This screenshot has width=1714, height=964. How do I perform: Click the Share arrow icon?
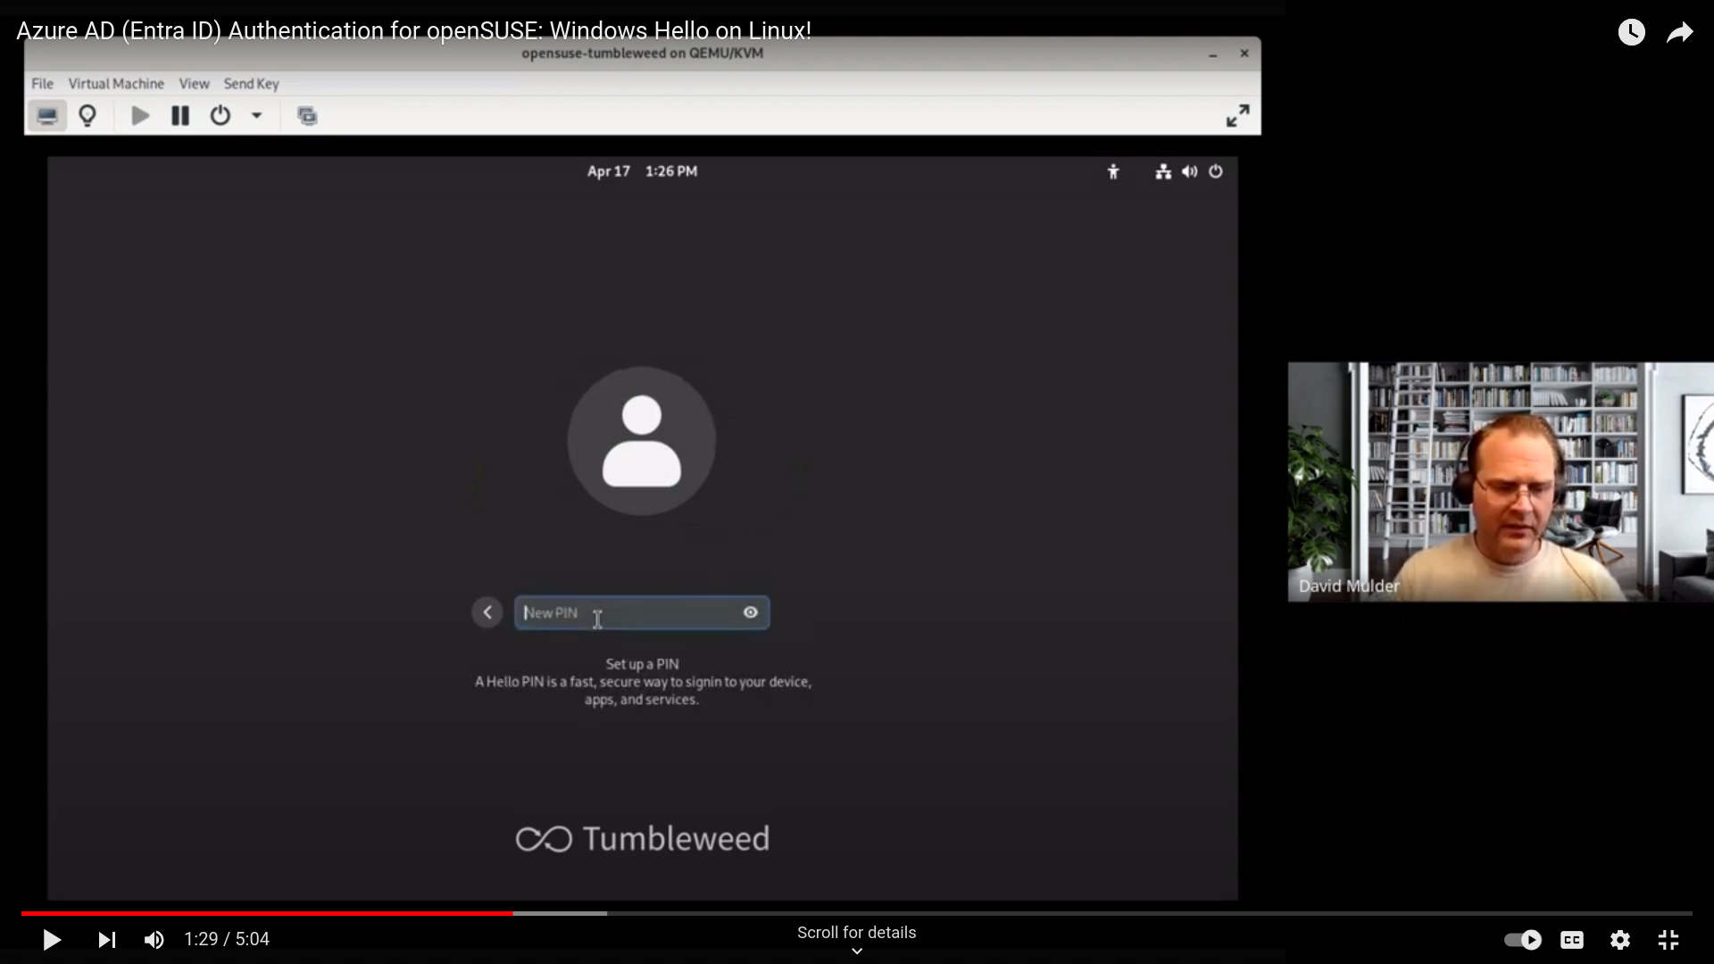click(1679, 33)
